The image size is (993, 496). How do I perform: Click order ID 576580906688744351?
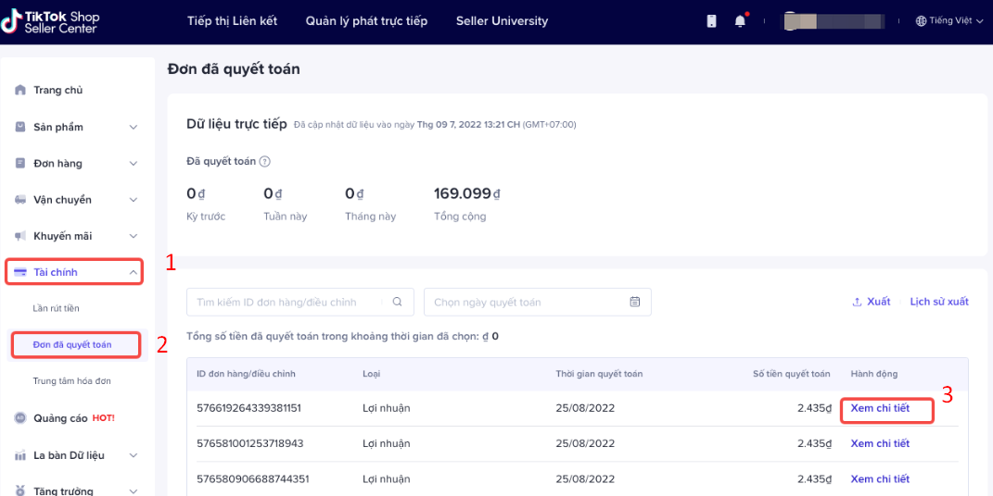pyautogui.click(x=253, y=479)
